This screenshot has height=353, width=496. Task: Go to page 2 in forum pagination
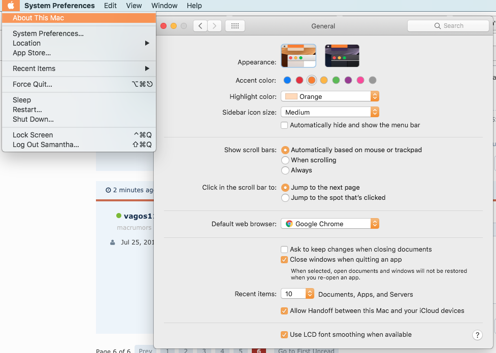pos(186,350)
